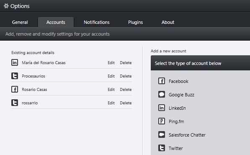The height and width of the screenshot is (155, 250).
Task: Edit the María del Rosario Casas account
Action: [111, 63]
